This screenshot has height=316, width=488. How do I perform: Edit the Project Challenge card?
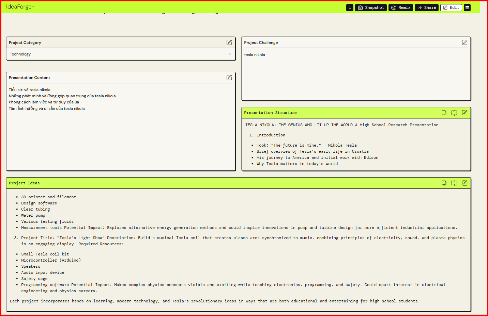click(x=464, y=42)
